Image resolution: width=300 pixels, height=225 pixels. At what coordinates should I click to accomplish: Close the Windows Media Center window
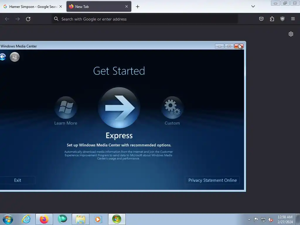pyautogui.click(x=239, y=46)
